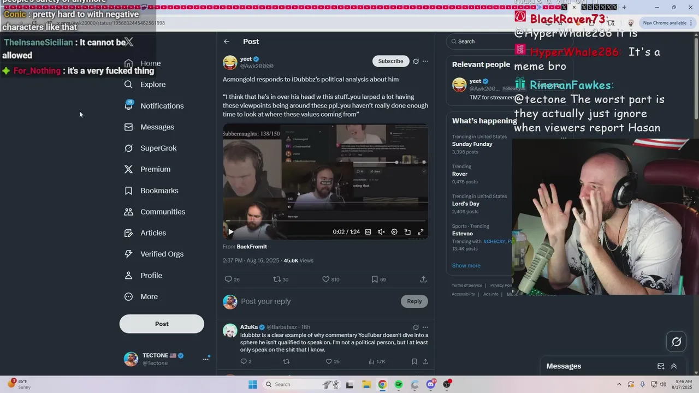Expand the Messages drawer
This screenshot has width=699, height=393.
click(x=674, y=366)
